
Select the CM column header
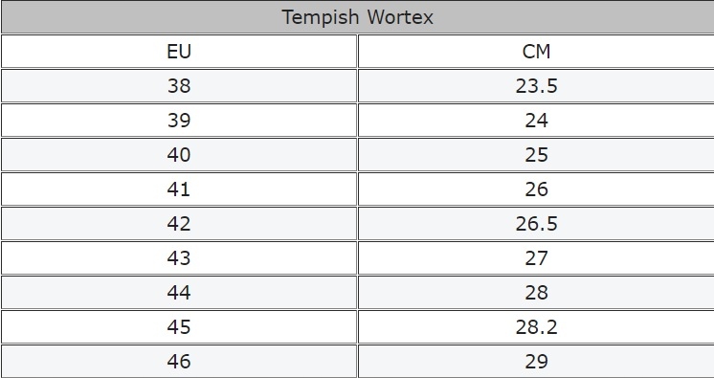[x=536, y=52]
